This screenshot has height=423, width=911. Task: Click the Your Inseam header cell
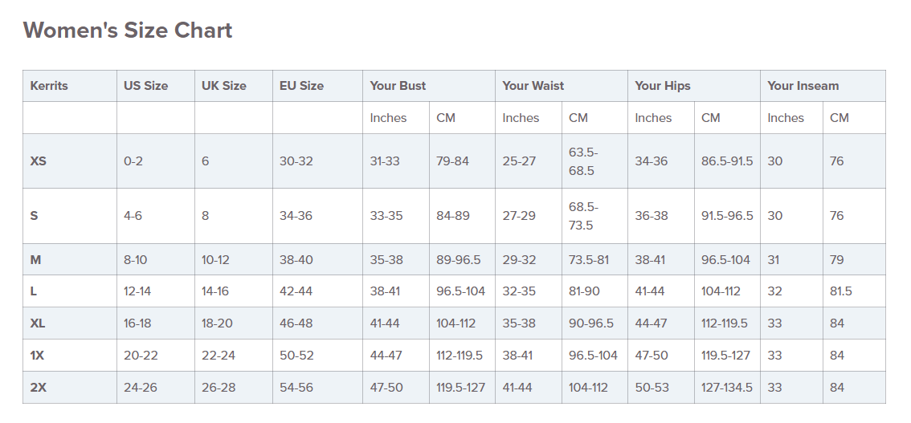803,86
